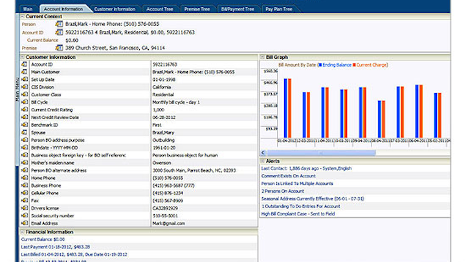
Task: Open Person Is Linked To Multiple Accounts alert
Action: click(x=297, y=184)
